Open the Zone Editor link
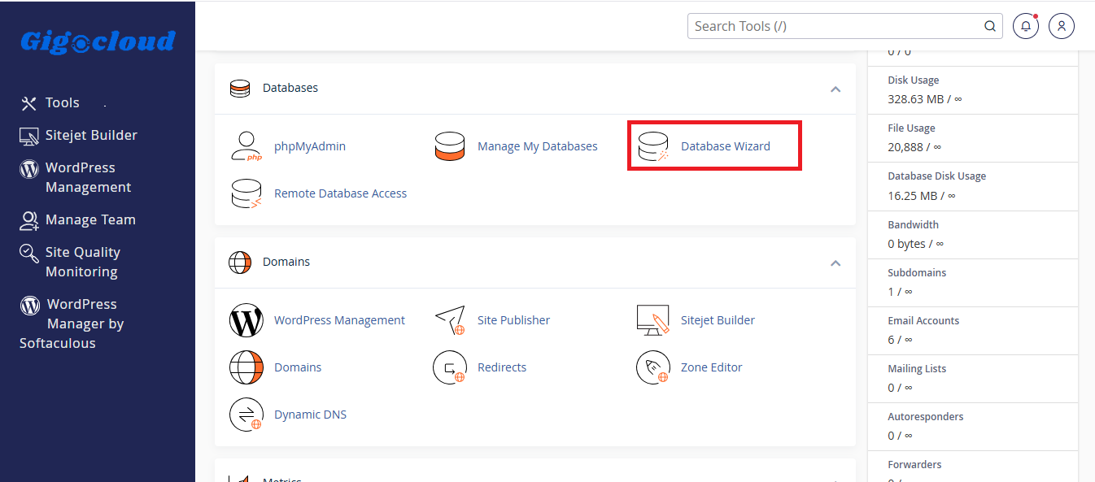The image size is (1095, 482). click(x=712, y=367)
